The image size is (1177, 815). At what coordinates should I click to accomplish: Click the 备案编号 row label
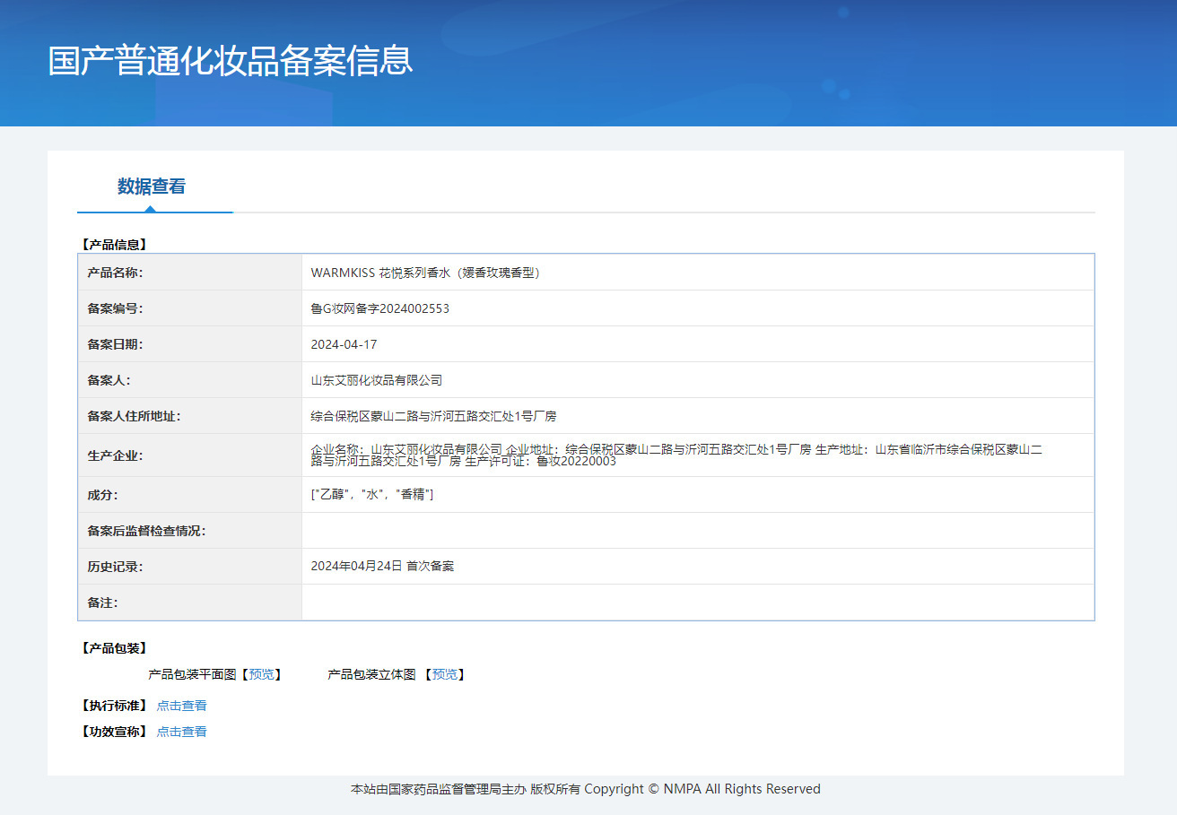(115, 308)
